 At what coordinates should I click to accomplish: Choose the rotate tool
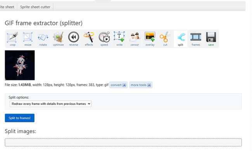(x=43, y=39)
